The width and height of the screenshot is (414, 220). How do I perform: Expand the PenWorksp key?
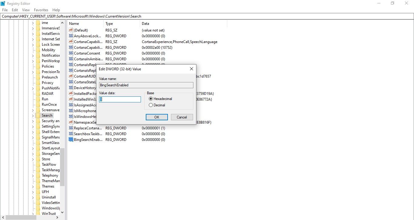tap(33, 61)
